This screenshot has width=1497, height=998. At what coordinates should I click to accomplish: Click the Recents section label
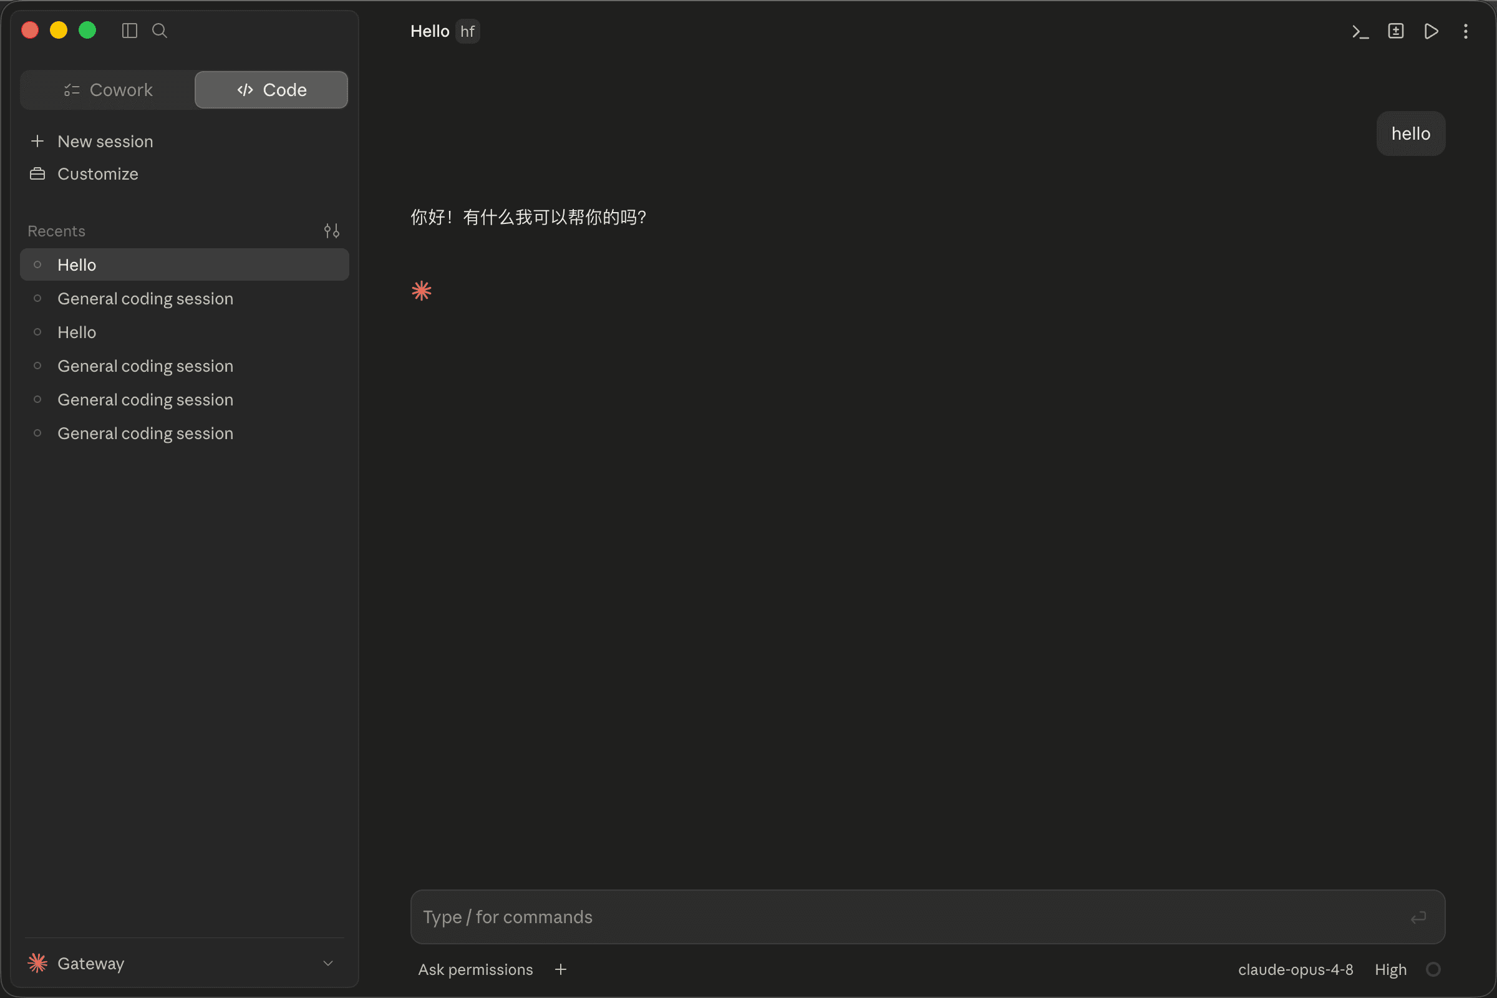57,231
